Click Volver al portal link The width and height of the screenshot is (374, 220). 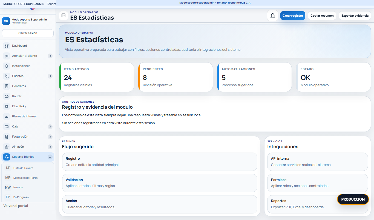(16, 206)
